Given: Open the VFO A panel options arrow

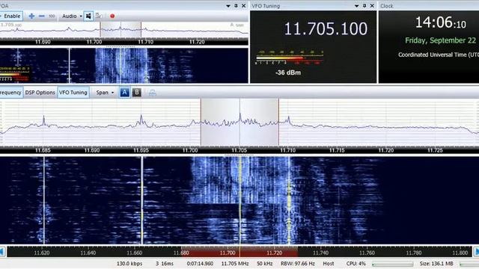Looking at the screenshot, I should click(228, 6).
